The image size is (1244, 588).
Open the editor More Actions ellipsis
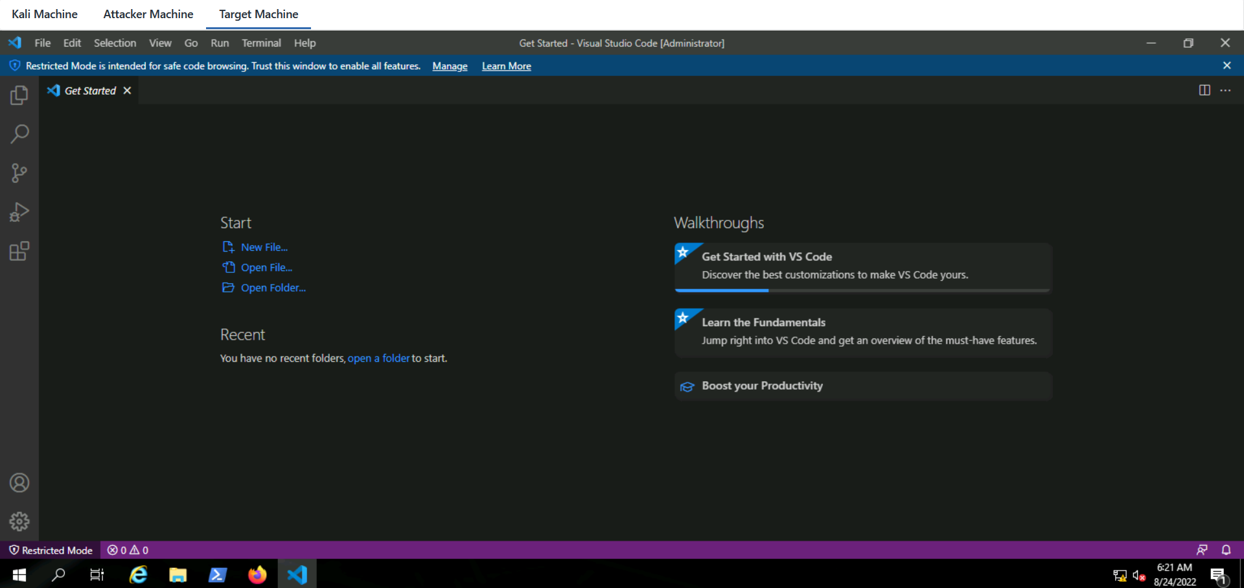1225,90
